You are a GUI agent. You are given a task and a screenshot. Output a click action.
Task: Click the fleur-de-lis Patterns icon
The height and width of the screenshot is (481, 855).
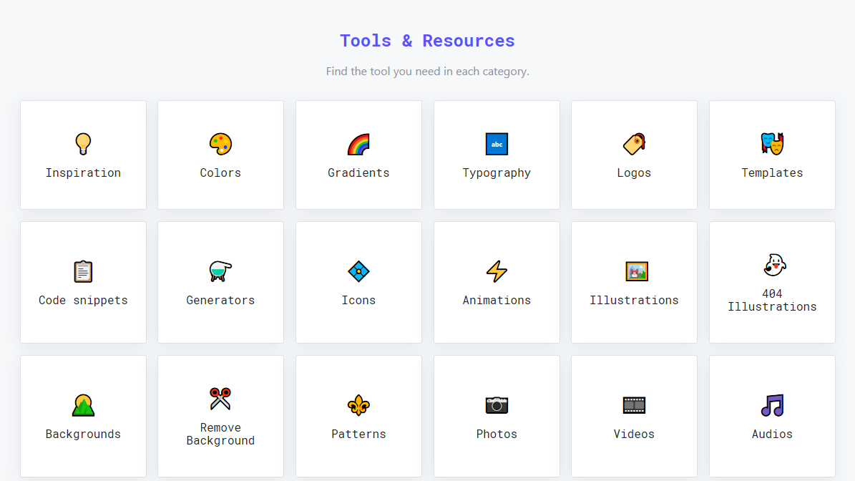click(358, 405)
